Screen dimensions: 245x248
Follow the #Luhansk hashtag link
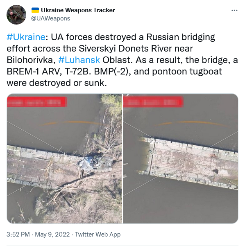pyautogui.click(x=79, y=60)
